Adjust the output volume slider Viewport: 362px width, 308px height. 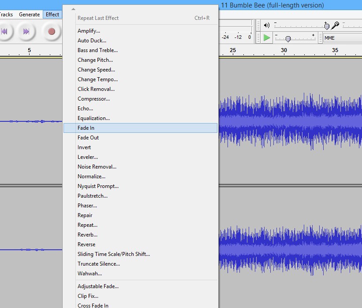(x=326, y=26)
